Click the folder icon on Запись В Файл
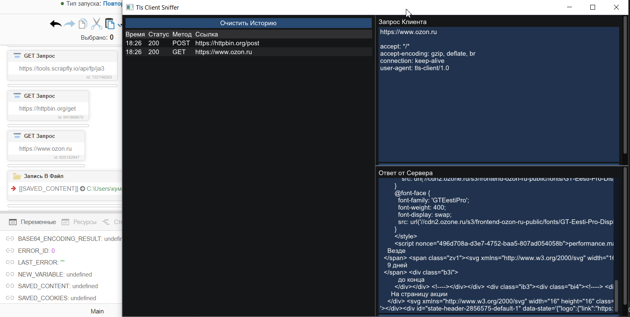630x317 pixels. click(x=17, y=176)
